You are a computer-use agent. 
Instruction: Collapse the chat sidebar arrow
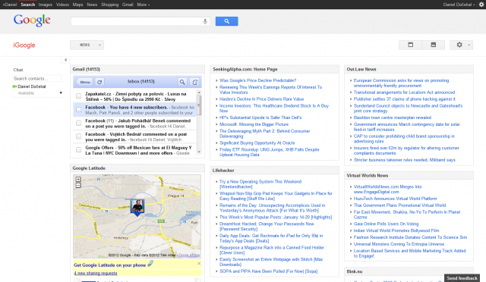(65, 60)
